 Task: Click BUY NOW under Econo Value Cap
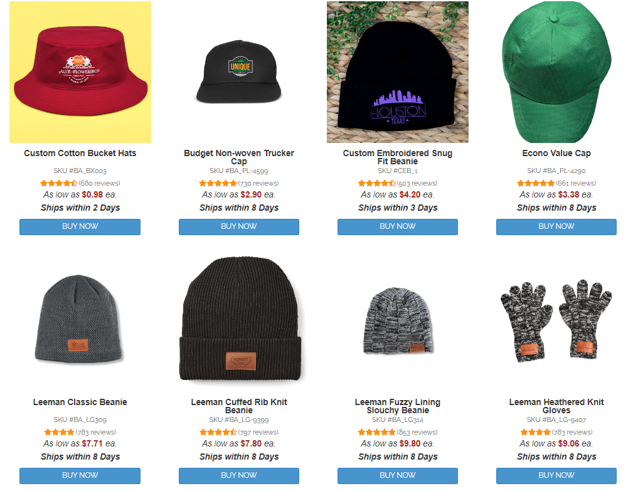click(556, 226)
